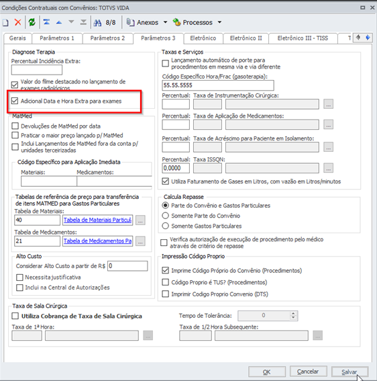The width and height of the screenshot is (377, 381).
Task: Go to first record arrow icon
Action: coord(46,22)
